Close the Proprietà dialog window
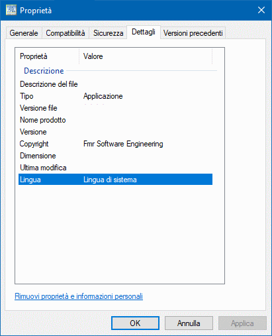 [x=261, y=10]
